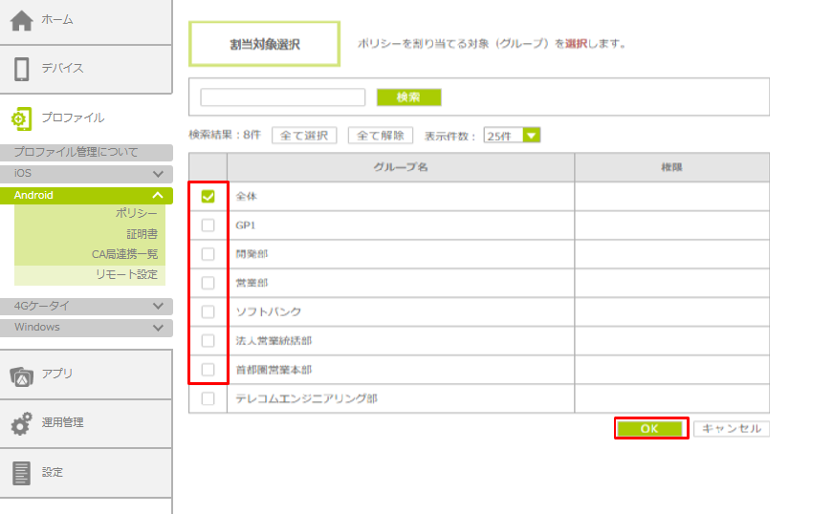
Task: Check the GP1 group checkbox
Action: click(x=208, y=225)
